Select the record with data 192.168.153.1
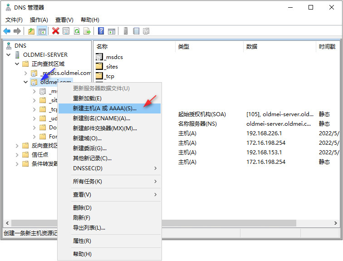The height and width of the screenshot is (261, 343). click(x=264, y=152)
